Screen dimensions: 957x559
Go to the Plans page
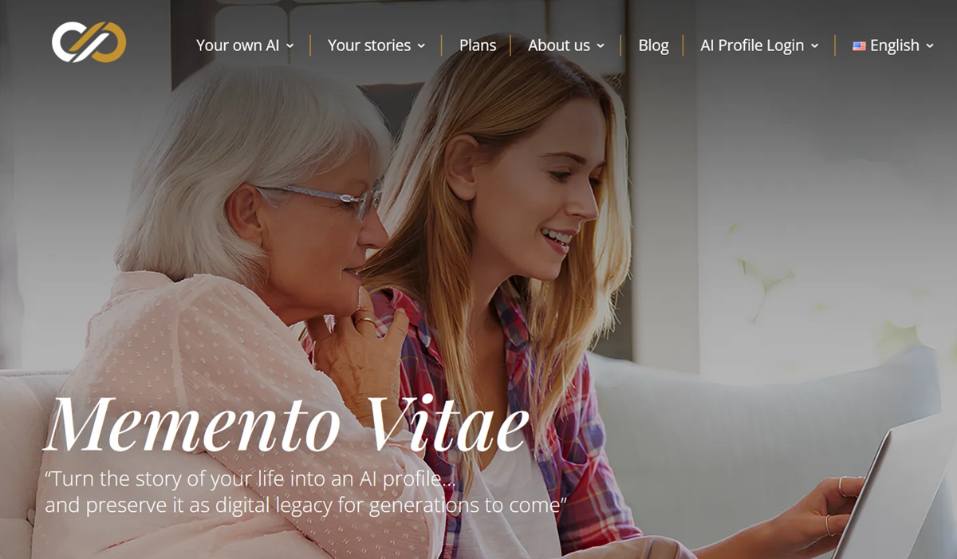(478, 45)
